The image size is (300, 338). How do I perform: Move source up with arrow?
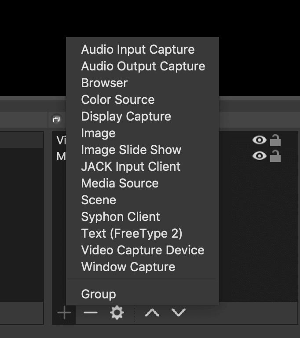pyautogui.click(x=152, y=312)
